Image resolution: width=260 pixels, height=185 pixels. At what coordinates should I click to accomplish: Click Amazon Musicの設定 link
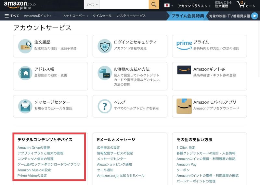[x=34, y=170]
